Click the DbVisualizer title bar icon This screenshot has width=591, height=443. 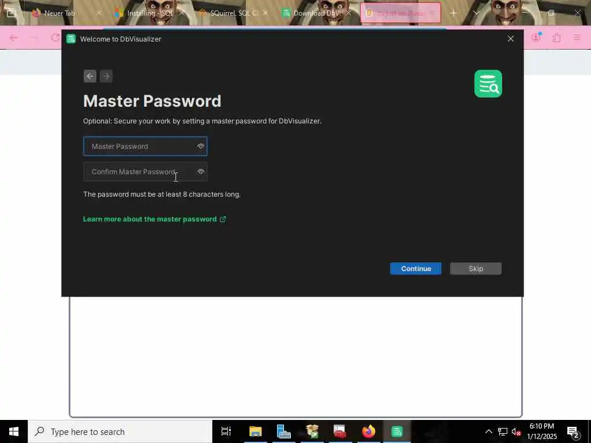point(71,39)
